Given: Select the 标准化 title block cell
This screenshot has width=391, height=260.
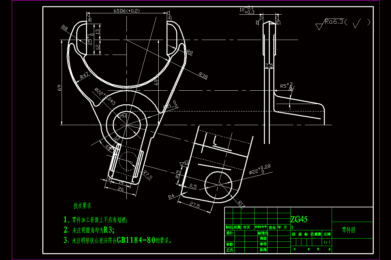Looking at the screenshot, I should (x=263, y=233).
